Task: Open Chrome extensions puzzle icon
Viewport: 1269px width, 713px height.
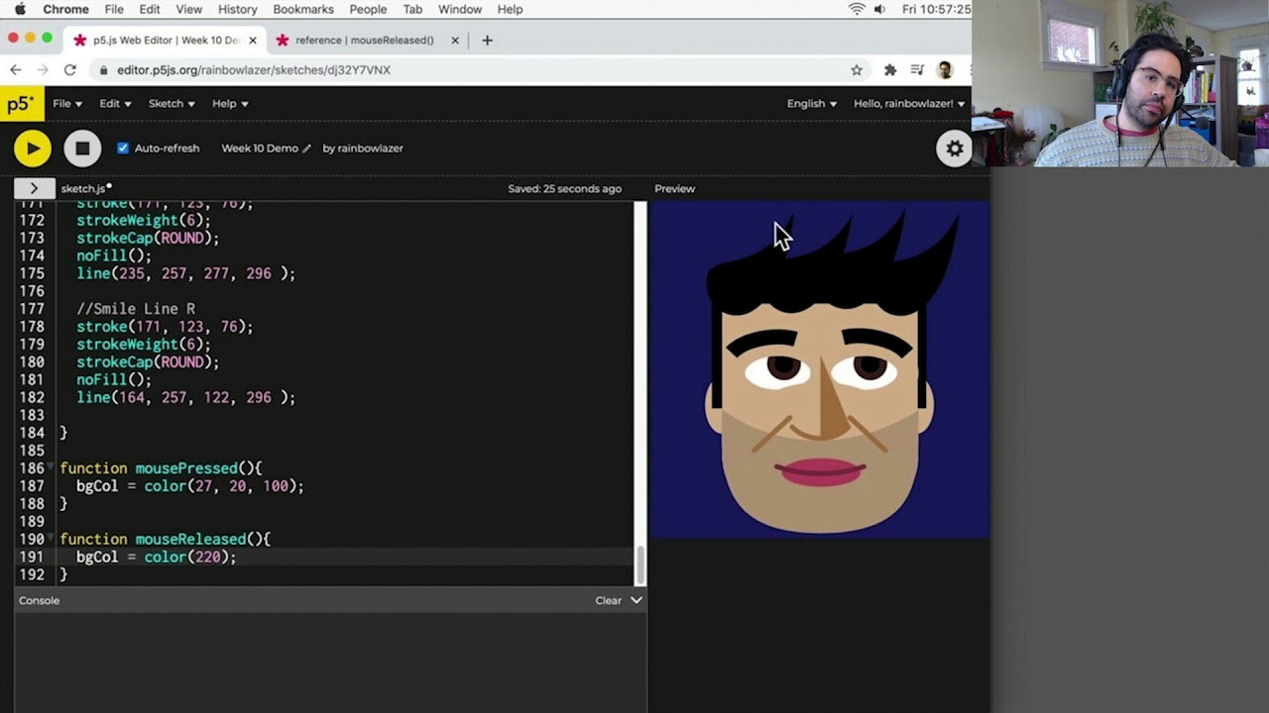Action: click(x=889, y=69)
